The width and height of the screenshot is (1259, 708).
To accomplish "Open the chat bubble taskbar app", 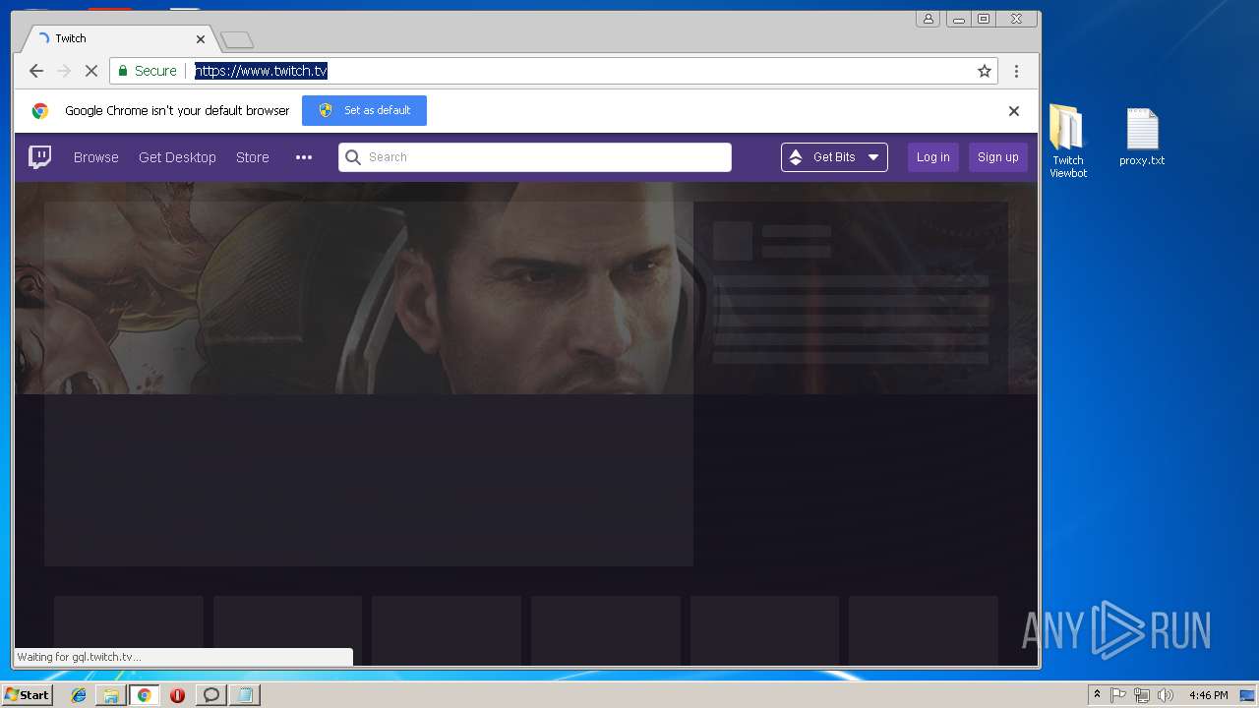I will click(x=210, y=695).
